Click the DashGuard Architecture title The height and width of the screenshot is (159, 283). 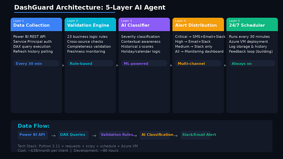tap(90, 8)
